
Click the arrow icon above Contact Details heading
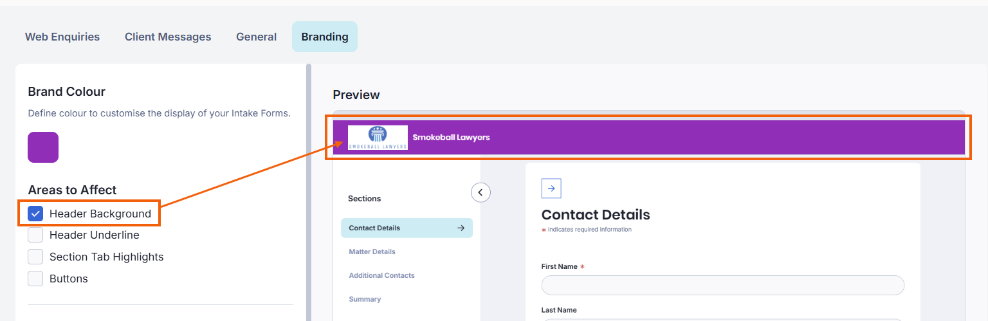pyautogui.click(x=551, y=188)
